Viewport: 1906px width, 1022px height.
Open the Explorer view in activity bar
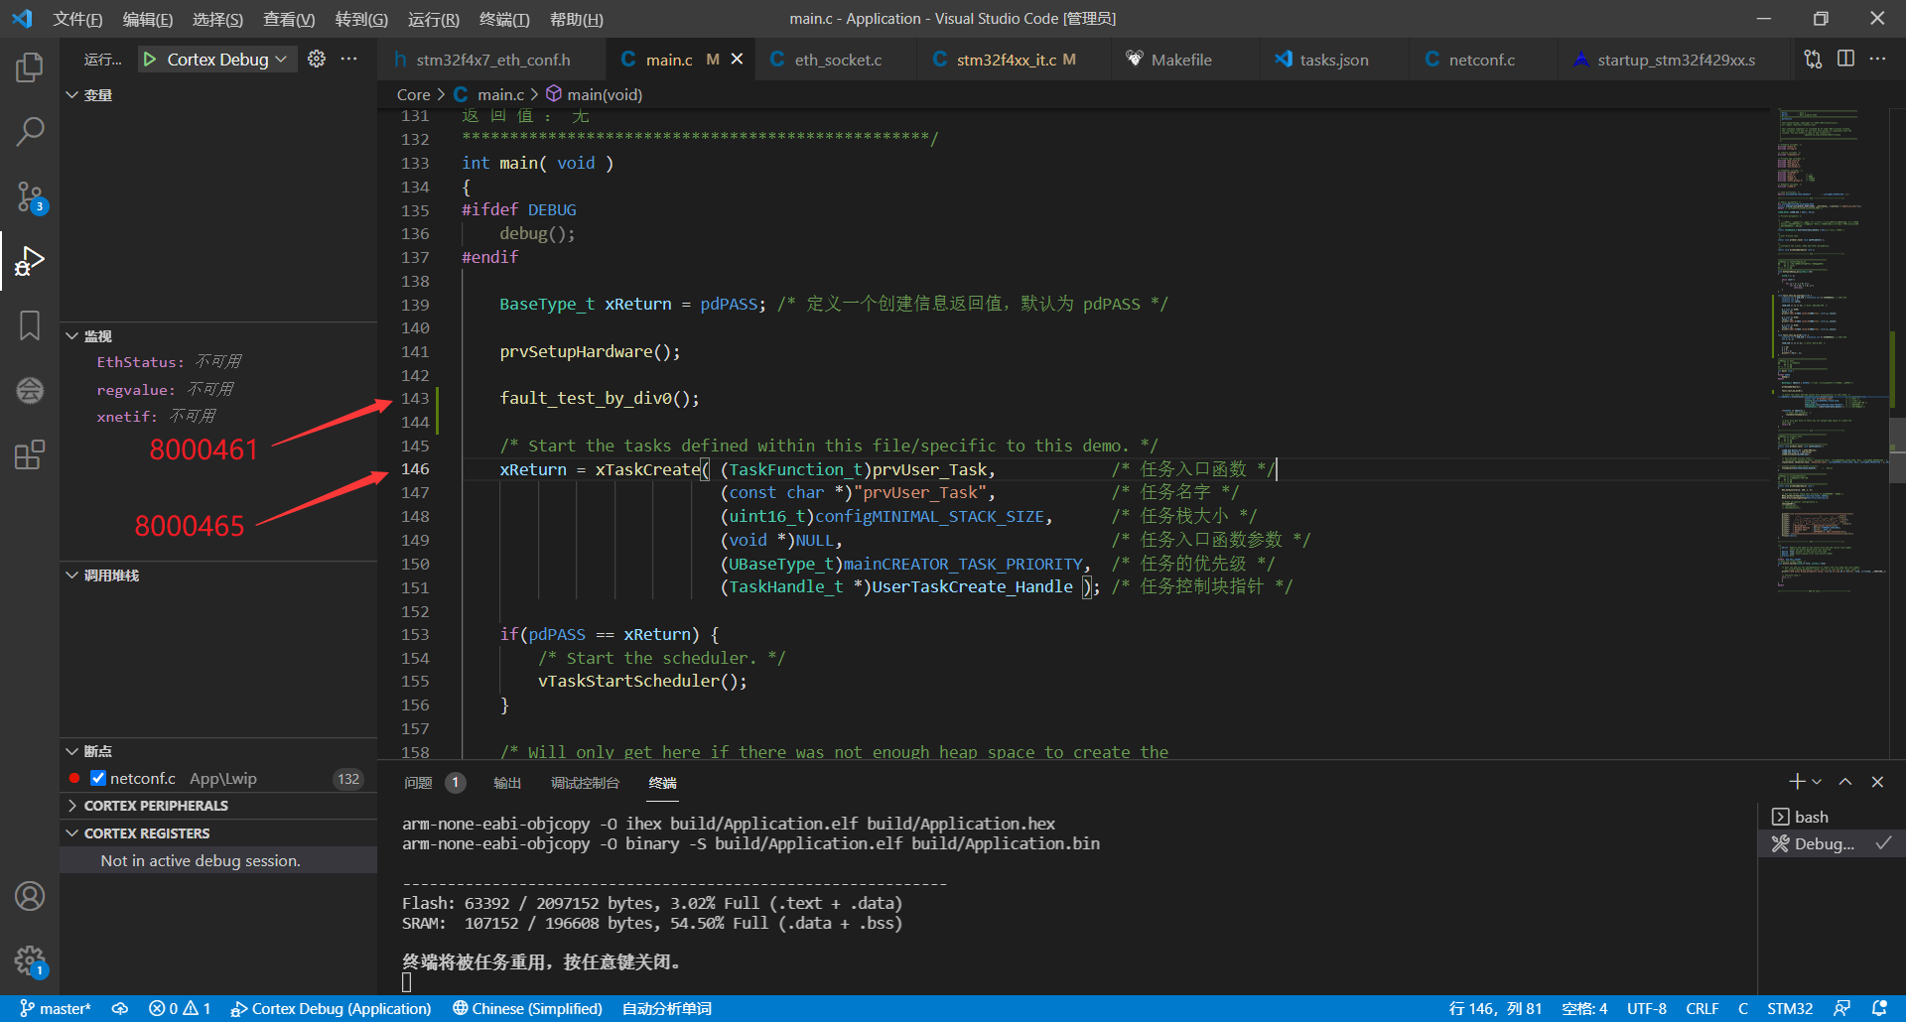click(30, 67)
